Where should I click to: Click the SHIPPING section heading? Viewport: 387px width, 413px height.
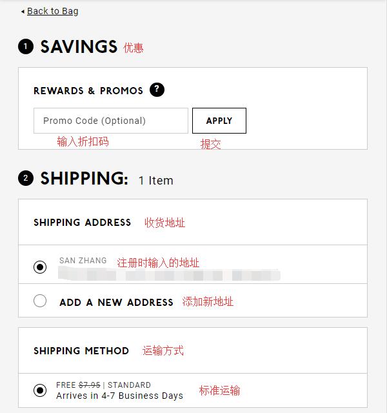click(84, 179)
